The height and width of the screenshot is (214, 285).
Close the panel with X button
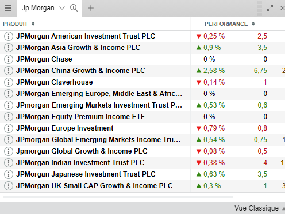[282, 8]
